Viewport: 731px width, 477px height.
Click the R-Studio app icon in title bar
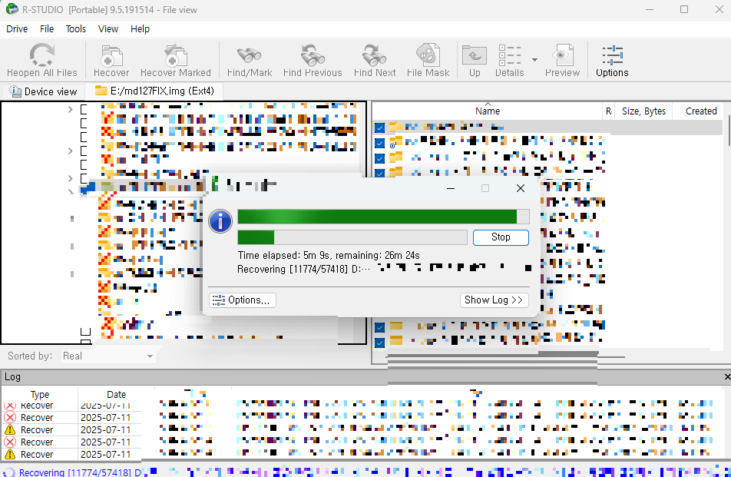pyautogui.click(x=12, y=9)
